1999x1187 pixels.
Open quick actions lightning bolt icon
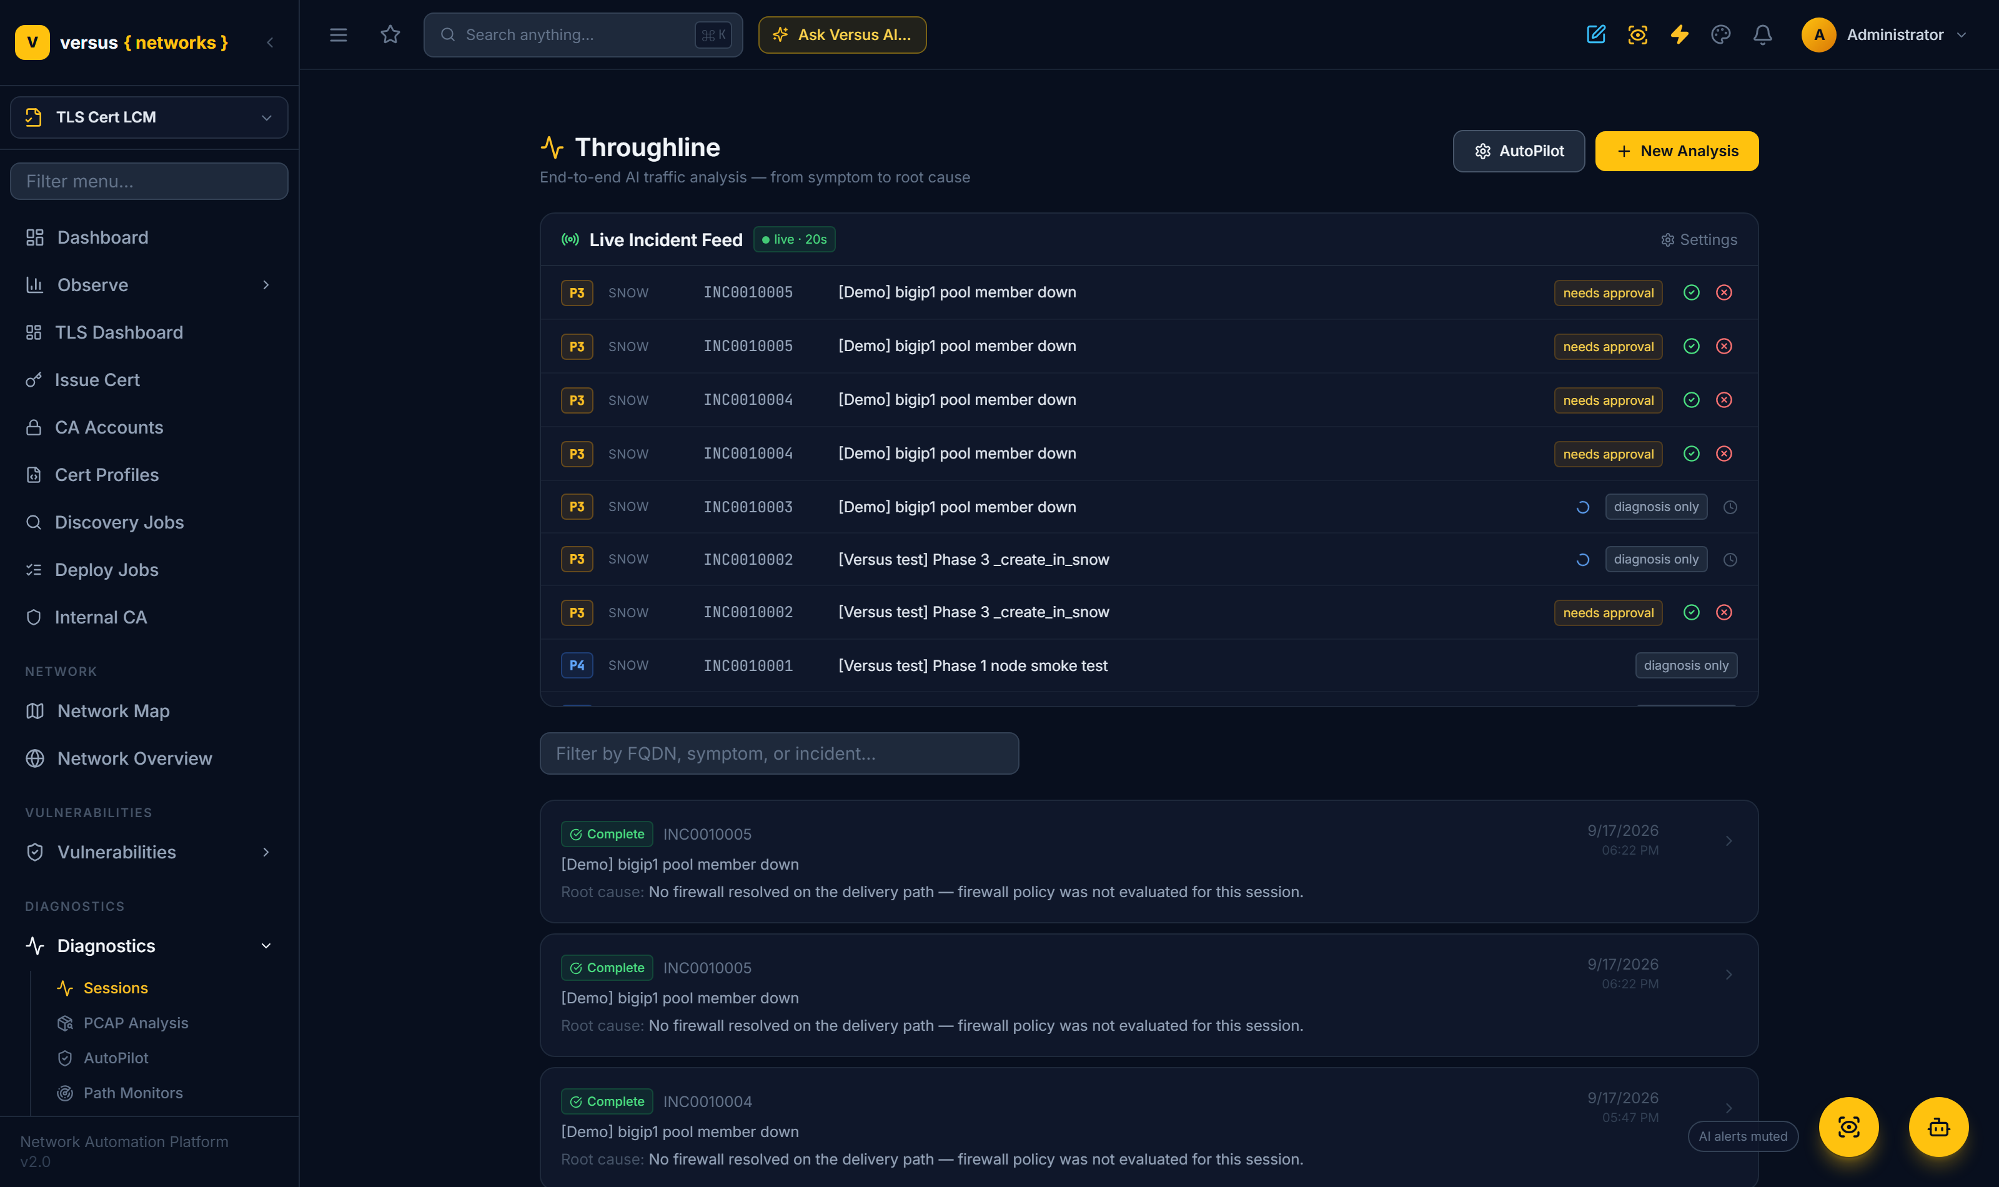click(1679, 34)
